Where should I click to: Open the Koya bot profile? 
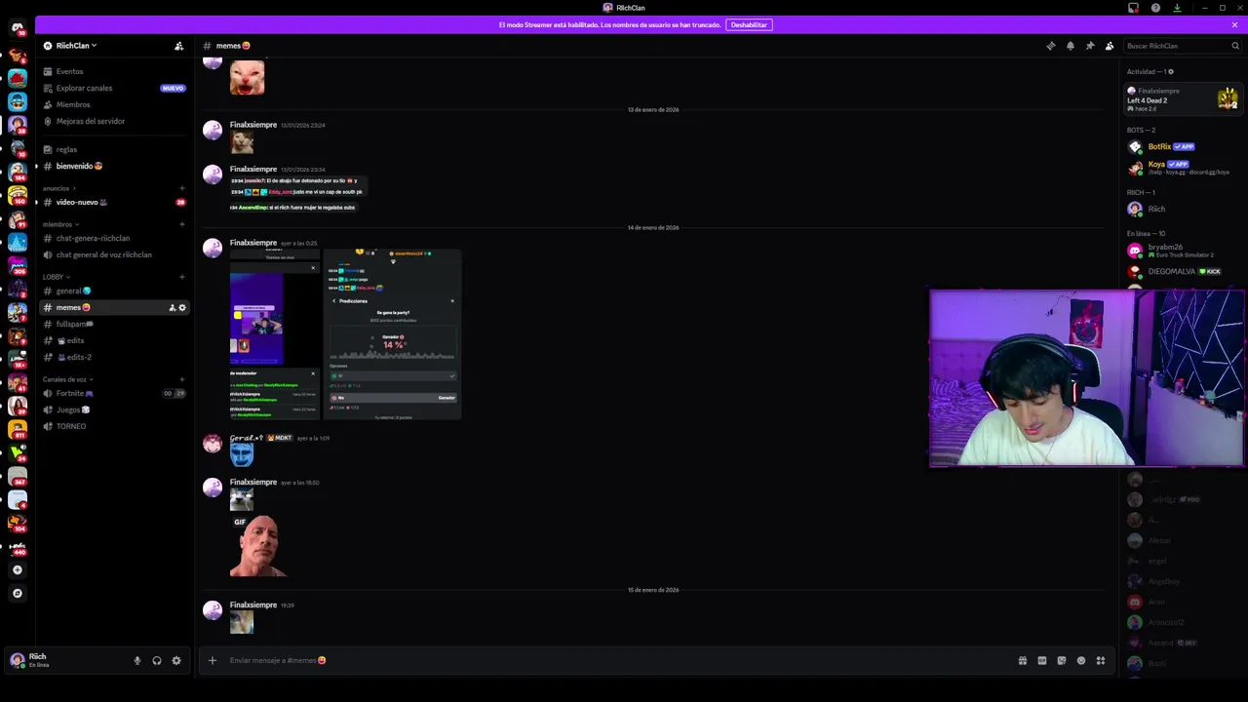(1183, 168)
